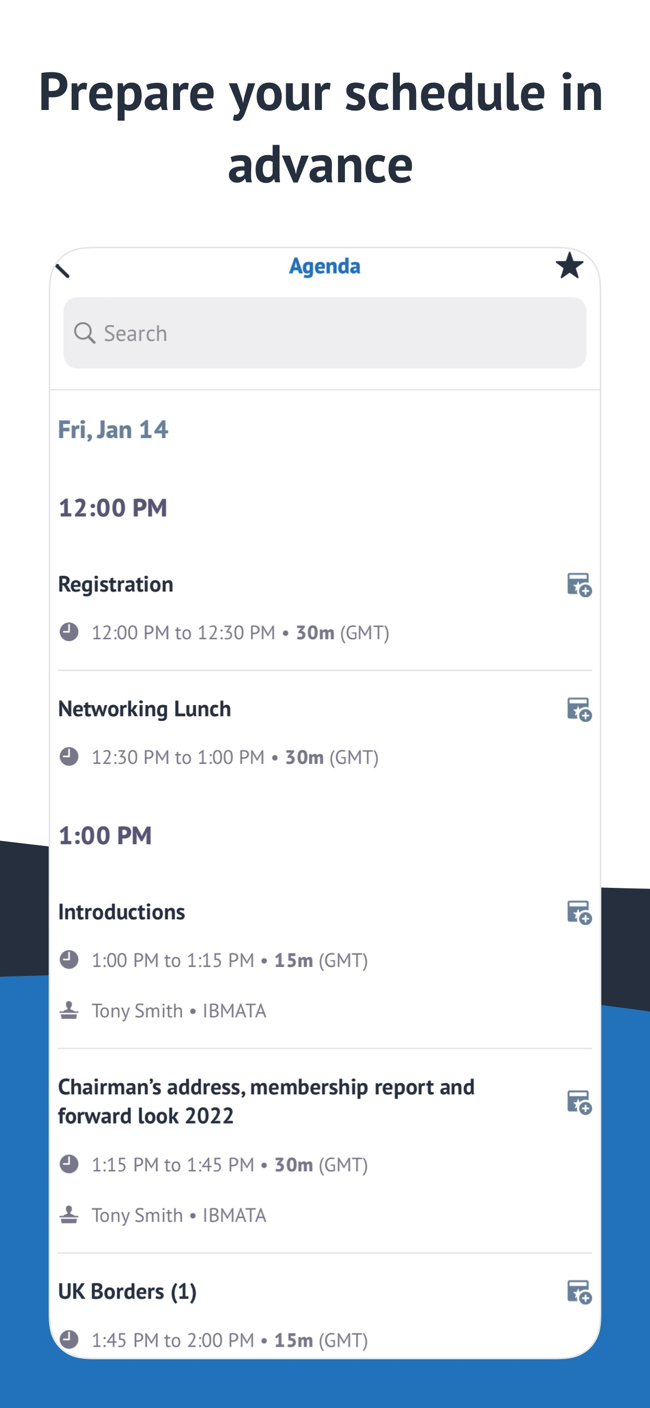Add Introductions session to my schedule
This screenshot has width=650, height=1408.
click(x=579, y=913)
